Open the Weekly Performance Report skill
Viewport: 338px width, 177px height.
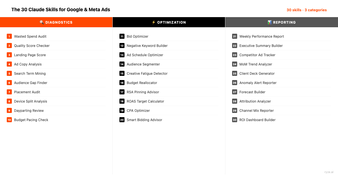point(262,37)
